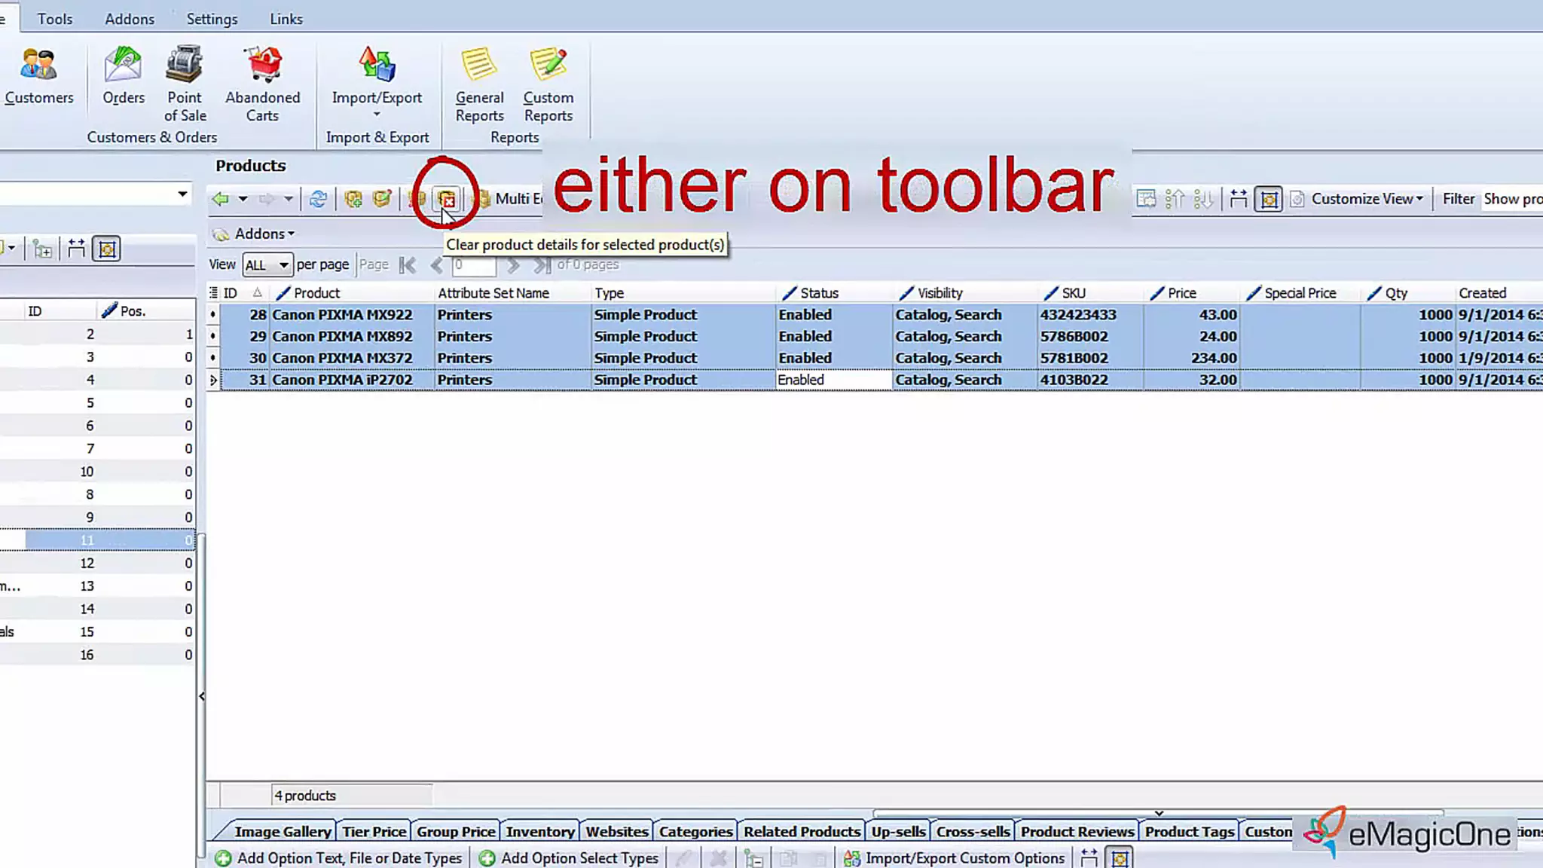Toggle the boxed grid icon beside Customize View

click(1268, 199)
